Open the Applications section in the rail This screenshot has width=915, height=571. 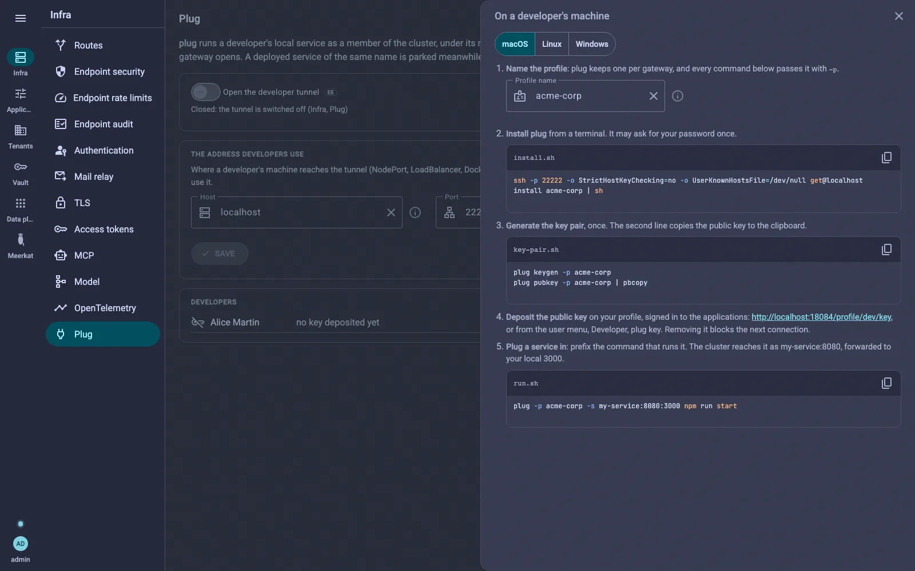21,100
